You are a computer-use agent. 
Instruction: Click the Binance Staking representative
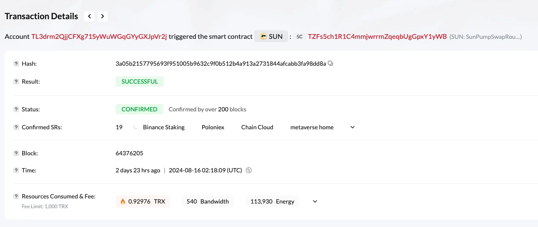(163, 127)
